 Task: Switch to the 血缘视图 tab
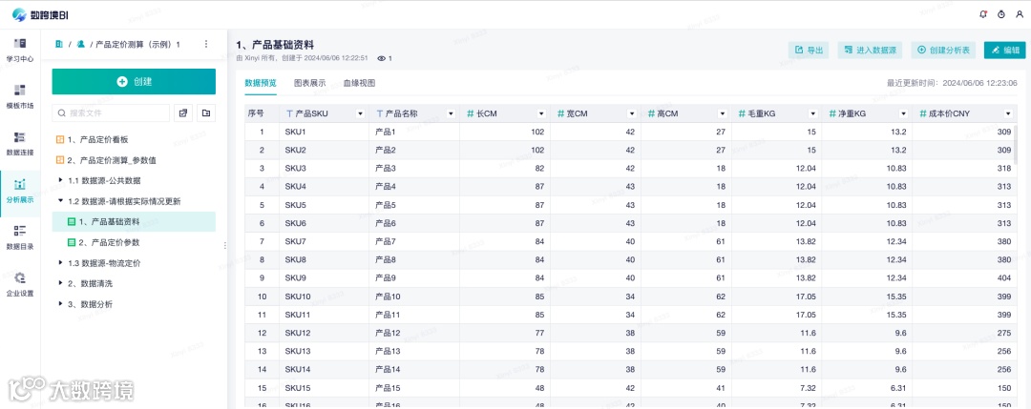pos(359,83)
